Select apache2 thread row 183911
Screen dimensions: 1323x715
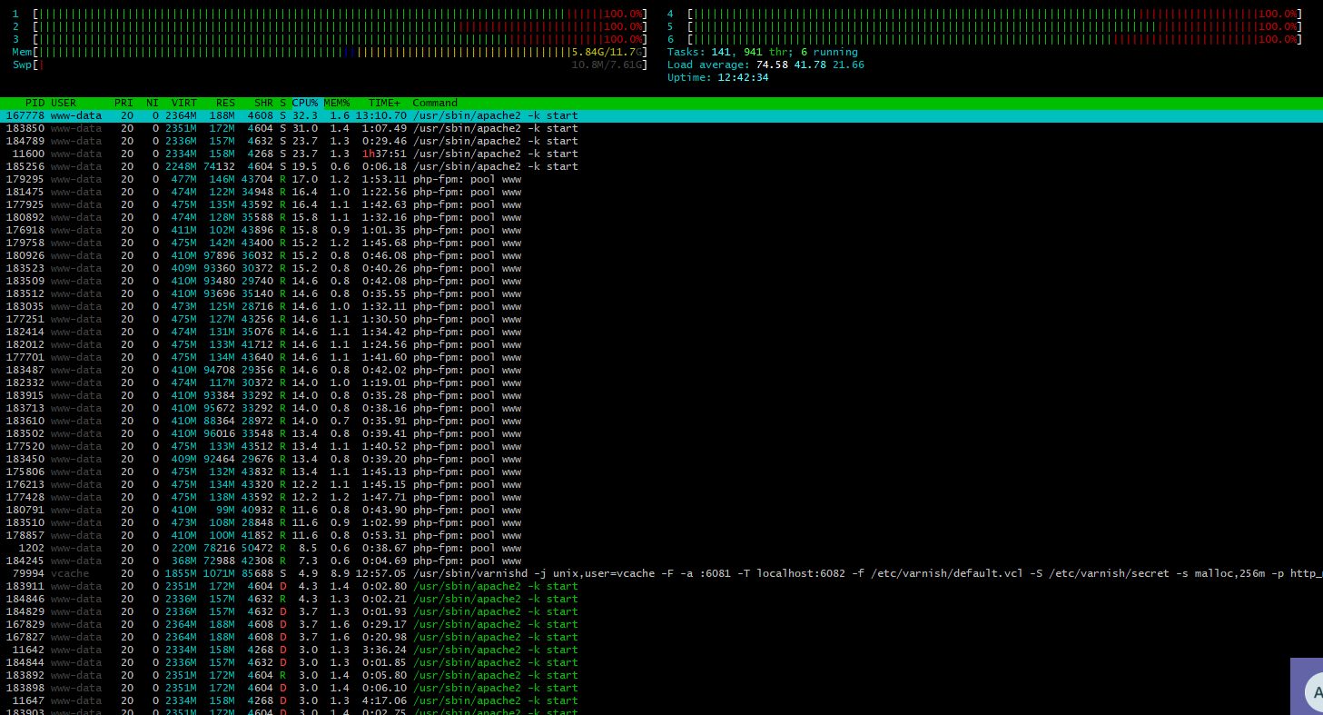click(x=661, y=586)
